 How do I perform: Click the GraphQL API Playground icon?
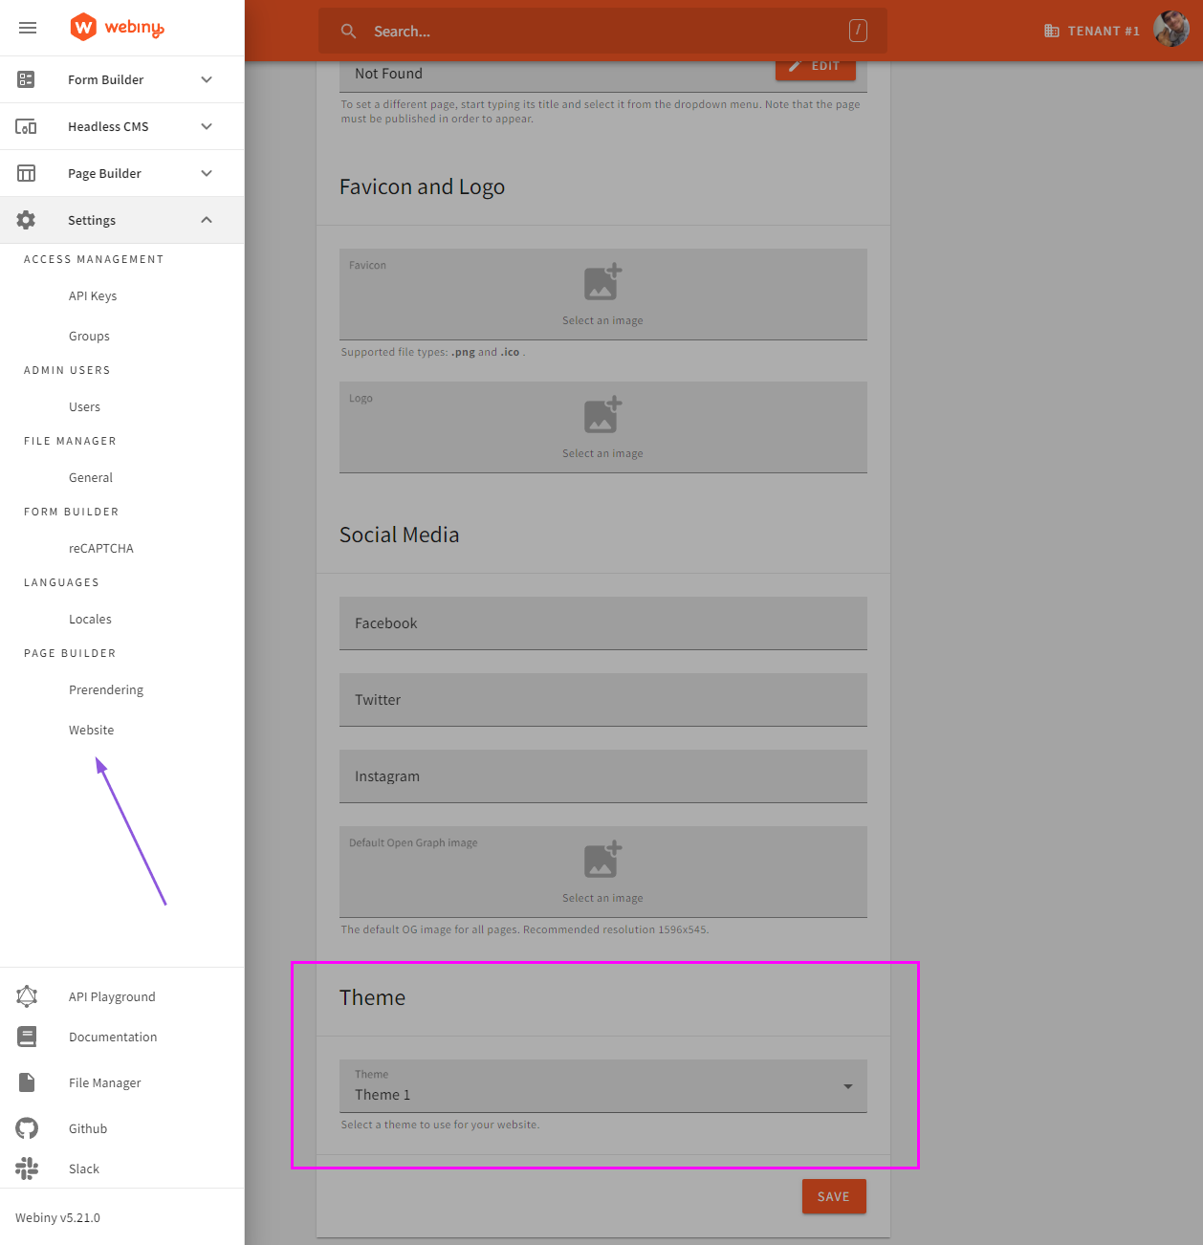[27, 996]
